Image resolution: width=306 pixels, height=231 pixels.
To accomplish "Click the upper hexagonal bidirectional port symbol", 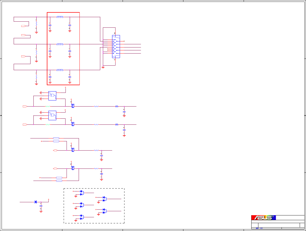I will point(55,150).
